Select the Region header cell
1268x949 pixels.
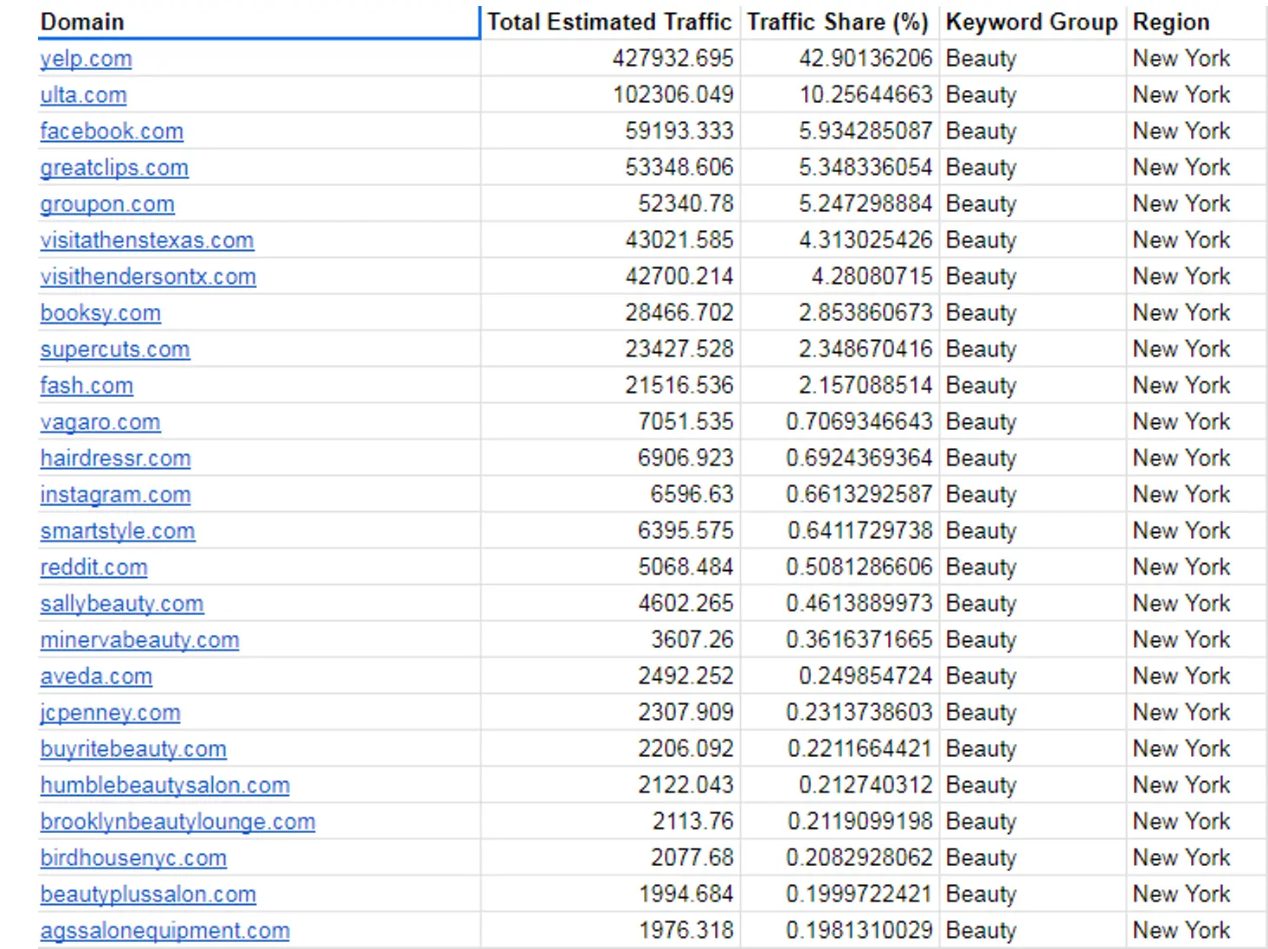[x=1171, y=22]
